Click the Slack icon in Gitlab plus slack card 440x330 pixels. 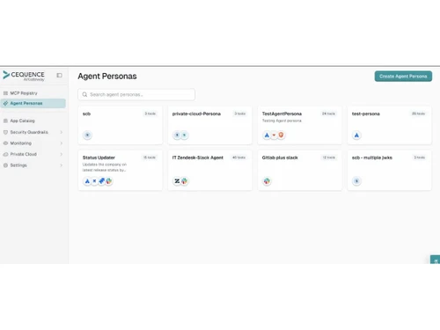coord(267,181)
